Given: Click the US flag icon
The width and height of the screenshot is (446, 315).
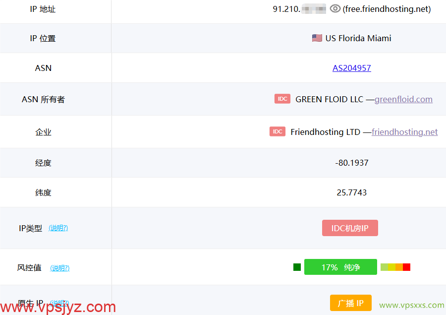Looking at the screenshot, I should [317, 38].
